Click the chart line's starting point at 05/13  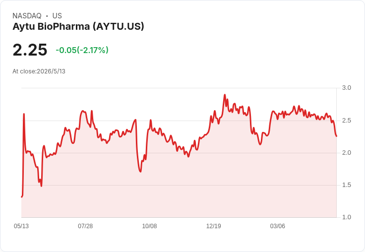[x=22, y=197]
